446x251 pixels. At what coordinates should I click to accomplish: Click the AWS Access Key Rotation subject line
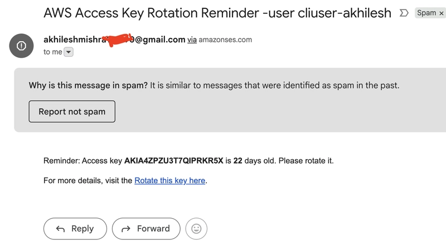click(x=217, y=13)
